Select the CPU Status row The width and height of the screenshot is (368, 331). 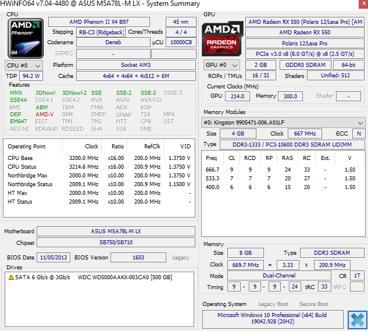tap(99, 167)
